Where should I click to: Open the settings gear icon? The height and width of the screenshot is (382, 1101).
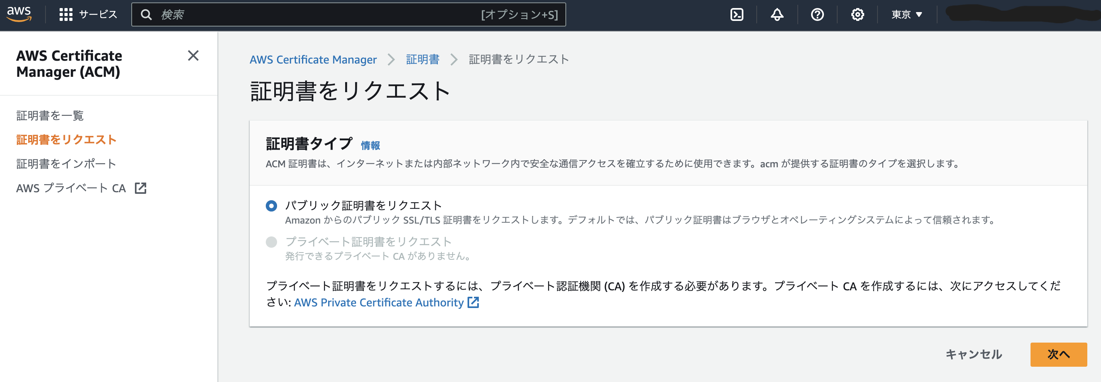pyautogui.click(x=857, y=15)
